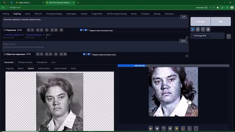Remove the more_details lora tag
This screenshot has width=235, height=132.
point(23,35)
